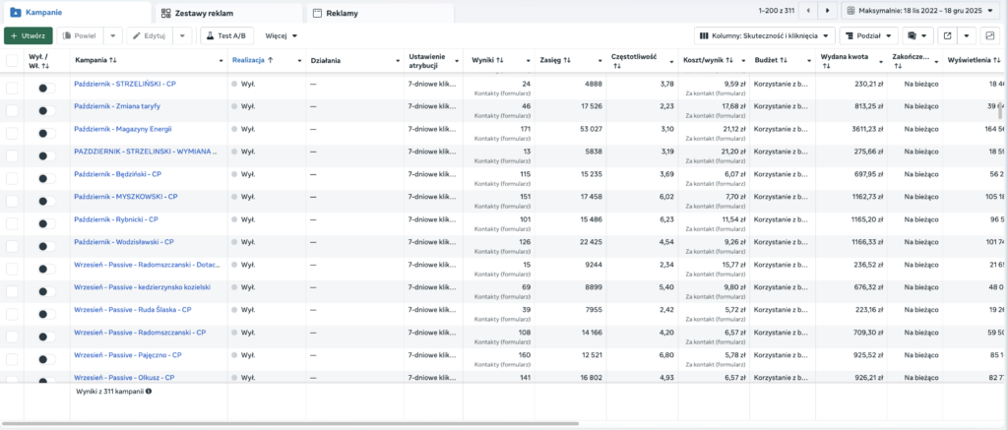
Task: Open the Realizacja column dropdown arrow
Action: pos(299,60)
